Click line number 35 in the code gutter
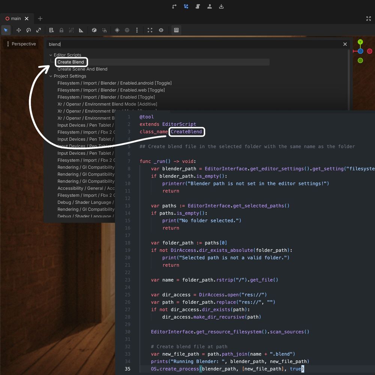Viewport: 375px width, 375px height. [x=128, y=369]
